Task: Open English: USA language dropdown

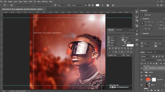Action: (115, 55)
